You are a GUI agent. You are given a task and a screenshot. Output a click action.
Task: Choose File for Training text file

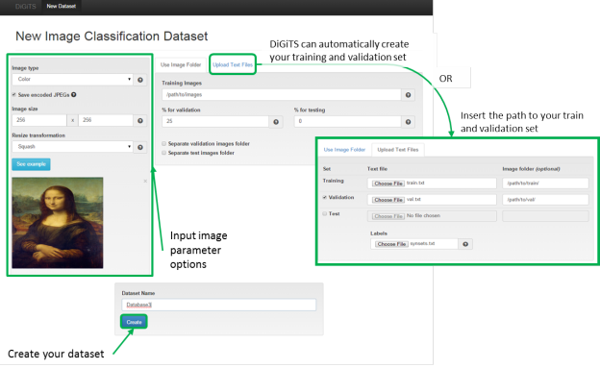388,184
